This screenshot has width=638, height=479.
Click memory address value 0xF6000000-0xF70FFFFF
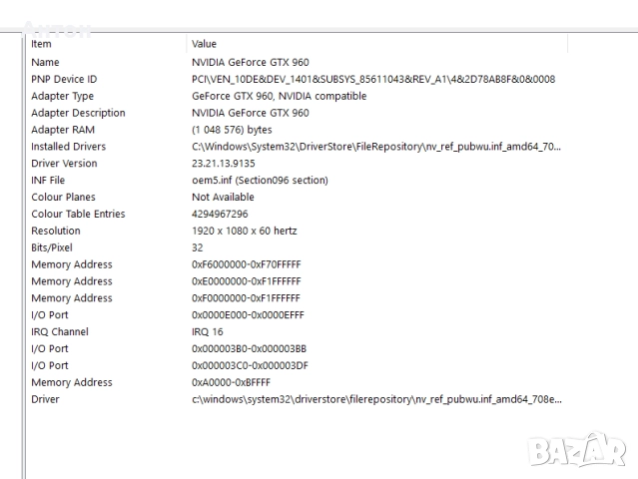(x=246, y=264)
